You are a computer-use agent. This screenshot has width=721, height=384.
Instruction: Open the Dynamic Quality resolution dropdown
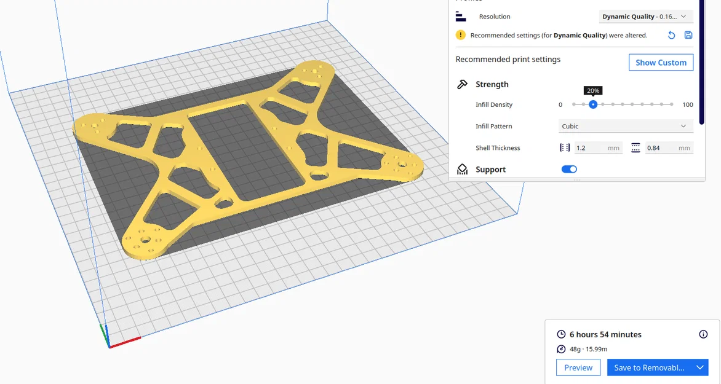(645, 17)
